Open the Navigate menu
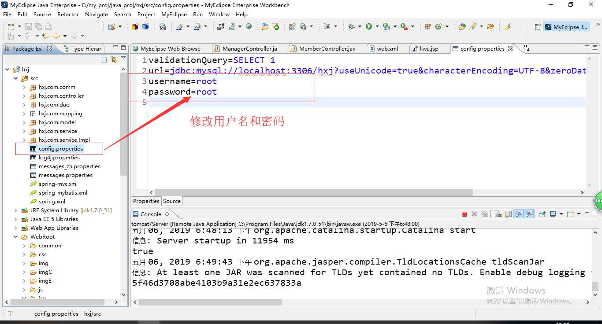The image size is (602, 324). (97, 14)
